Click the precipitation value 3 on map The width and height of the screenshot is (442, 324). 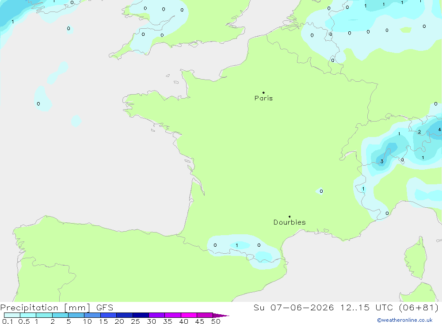(x=382, y=162)
